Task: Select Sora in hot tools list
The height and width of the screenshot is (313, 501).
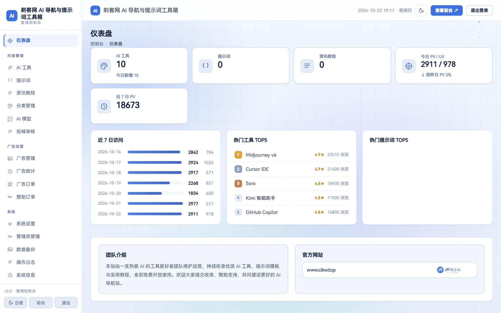Action: 292,184
